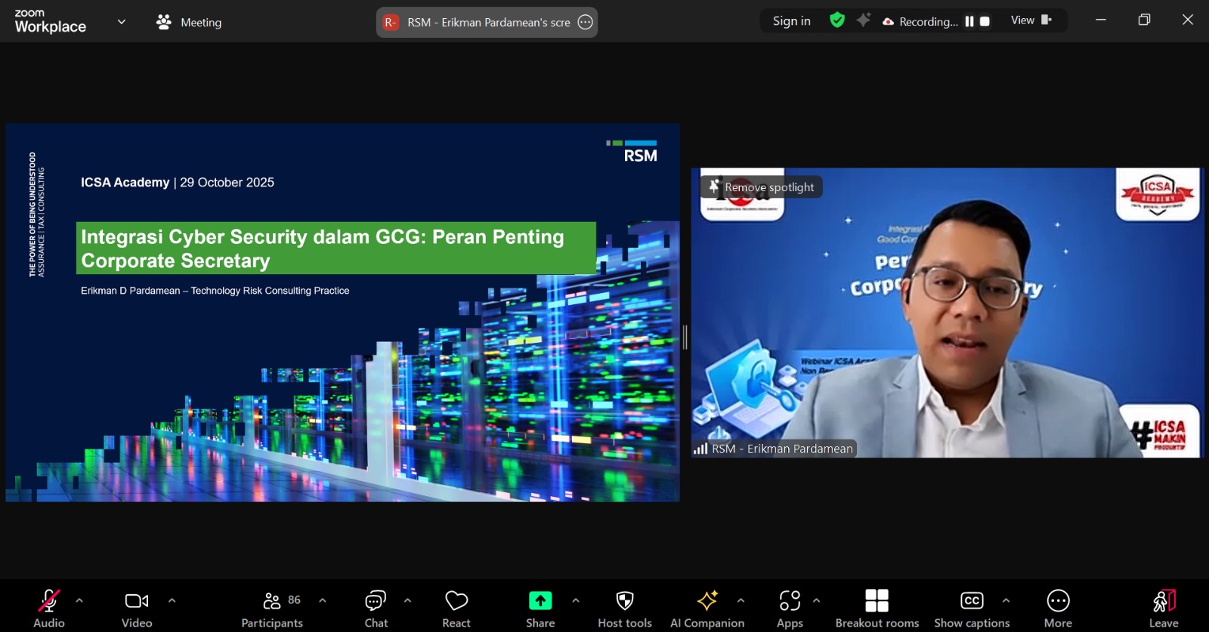Open Zoom Workplace dropdown chevron
The width and height of the screenshot is (1209, 632).
point(122,22)
